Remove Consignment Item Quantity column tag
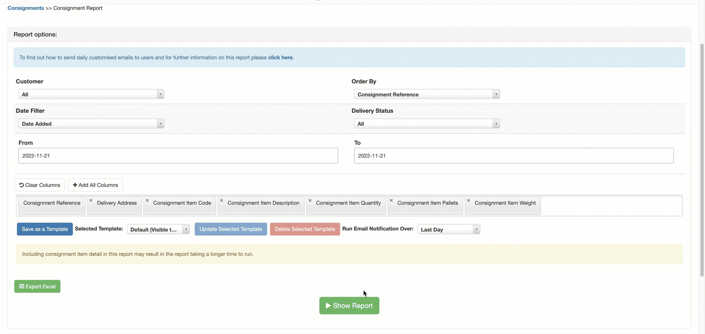This screenshot has height=334, width=705. [x=310, y=200]
